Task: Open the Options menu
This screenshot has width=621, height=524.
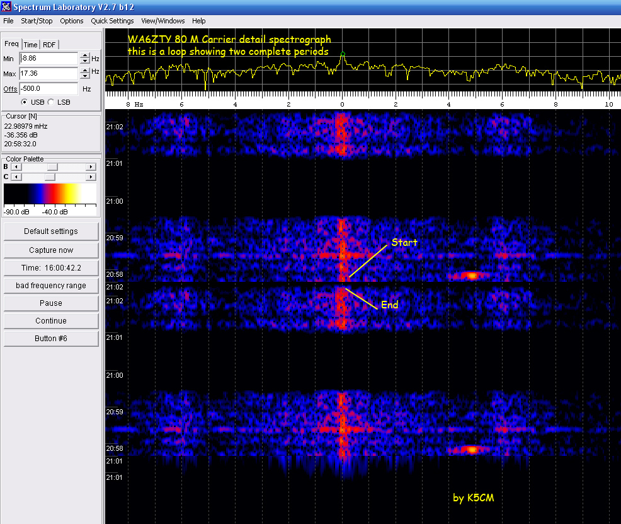Action: point(72,21)
